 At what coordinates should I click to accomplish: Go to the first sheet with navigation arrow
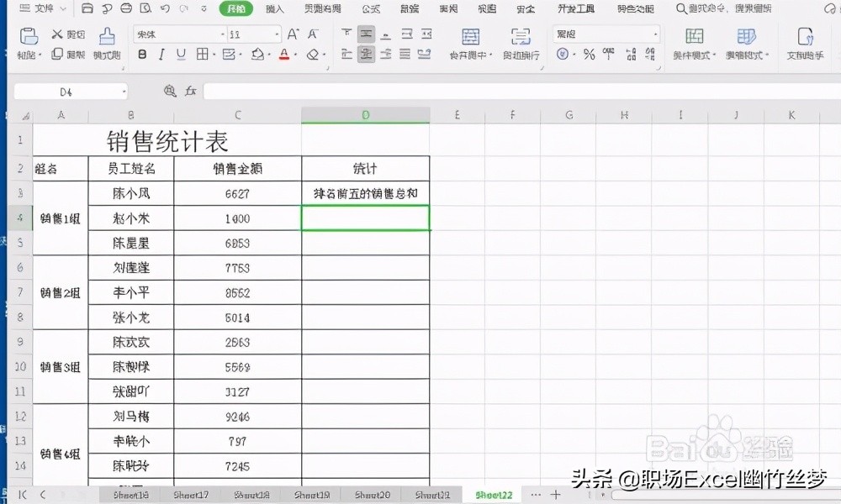coord(23,495)
